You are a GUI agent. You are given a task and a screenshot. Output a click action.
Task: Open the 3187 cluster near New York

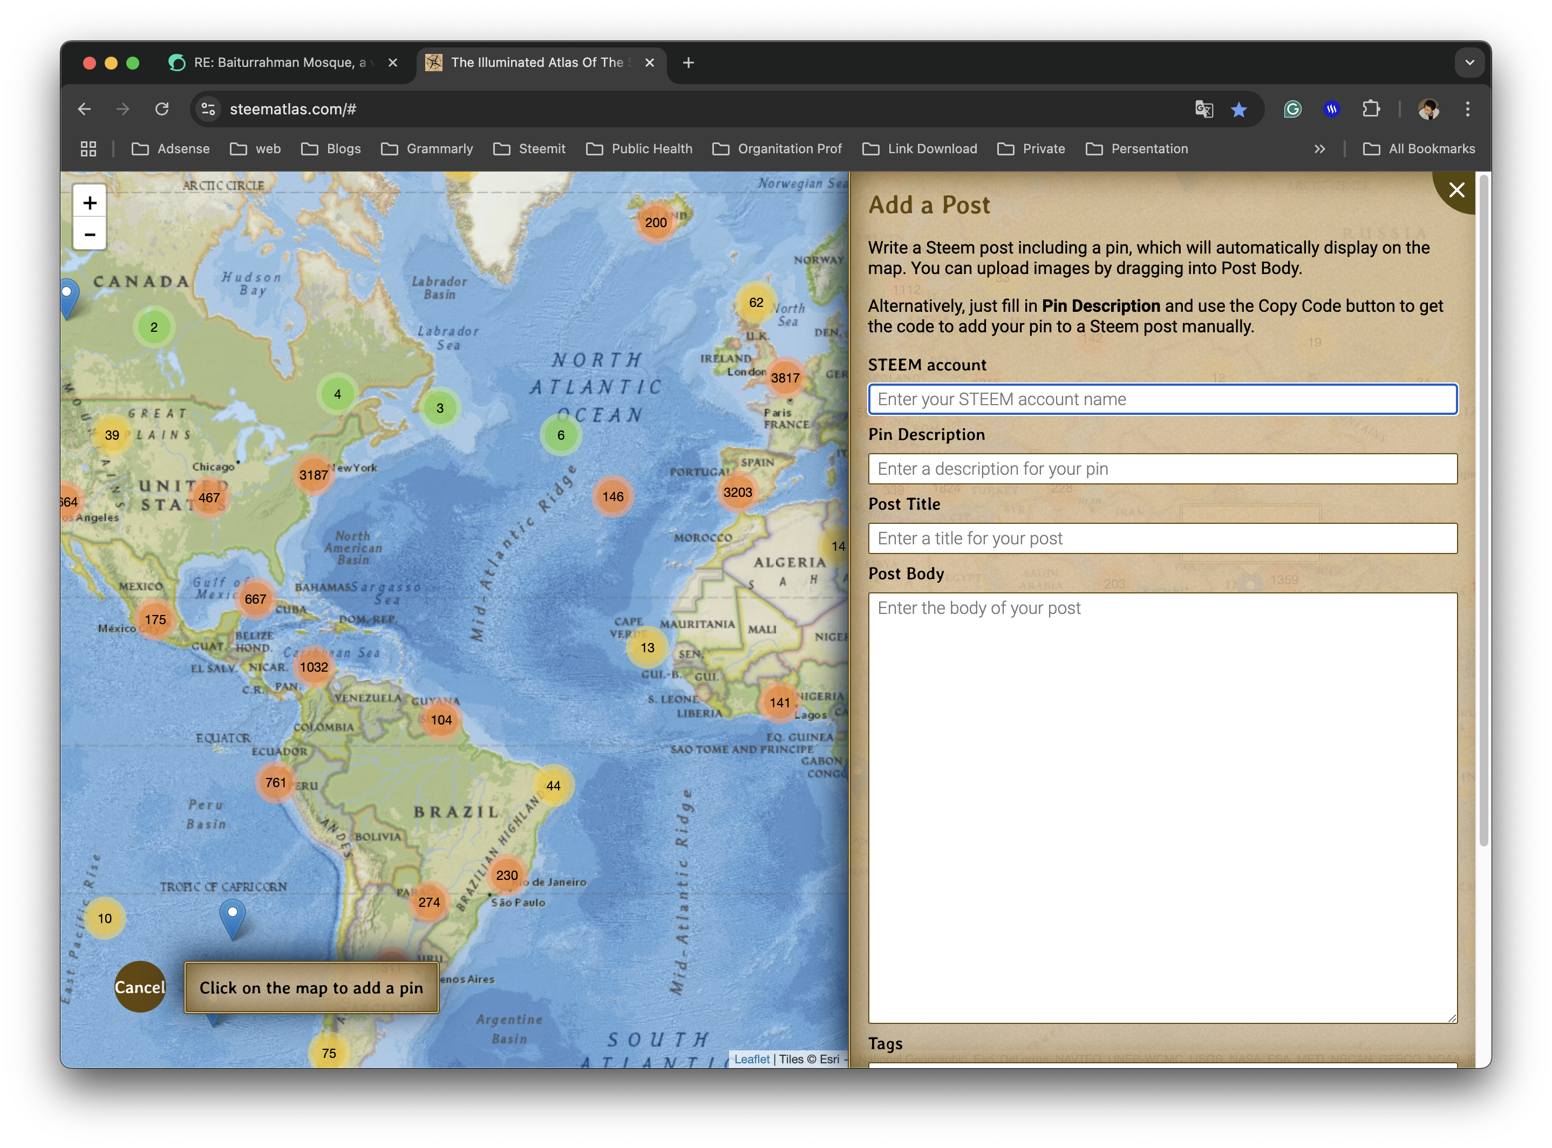click(314, 475)
